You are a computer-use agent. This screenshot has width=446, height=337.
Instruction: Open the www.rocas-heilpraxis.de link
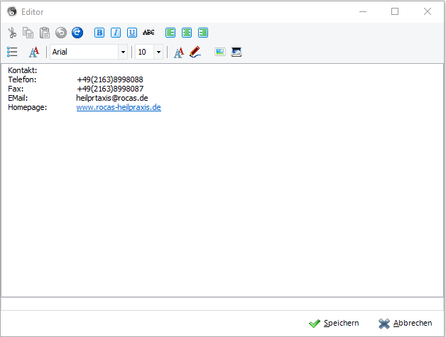[x=119, y=107]
